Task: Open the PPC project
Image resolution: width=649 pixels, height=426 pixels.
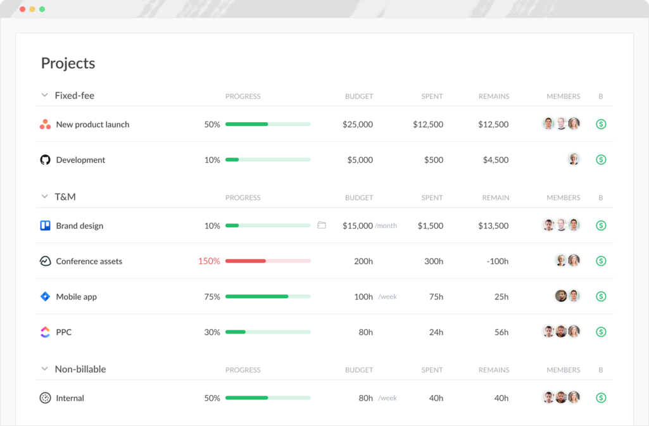Action: [x=63, y=332]
